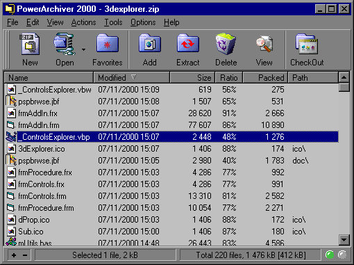Click the _ControlsExplorer.vbp project icon
The image size is (354, 265).
pos(11,137)
